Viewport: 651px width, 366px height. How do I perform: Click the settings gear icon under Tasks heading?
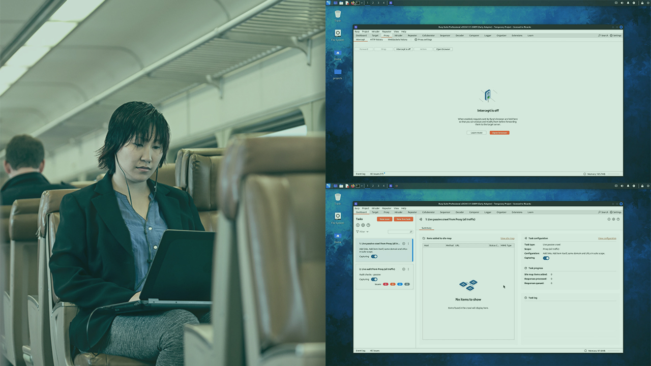click(363, 225)
